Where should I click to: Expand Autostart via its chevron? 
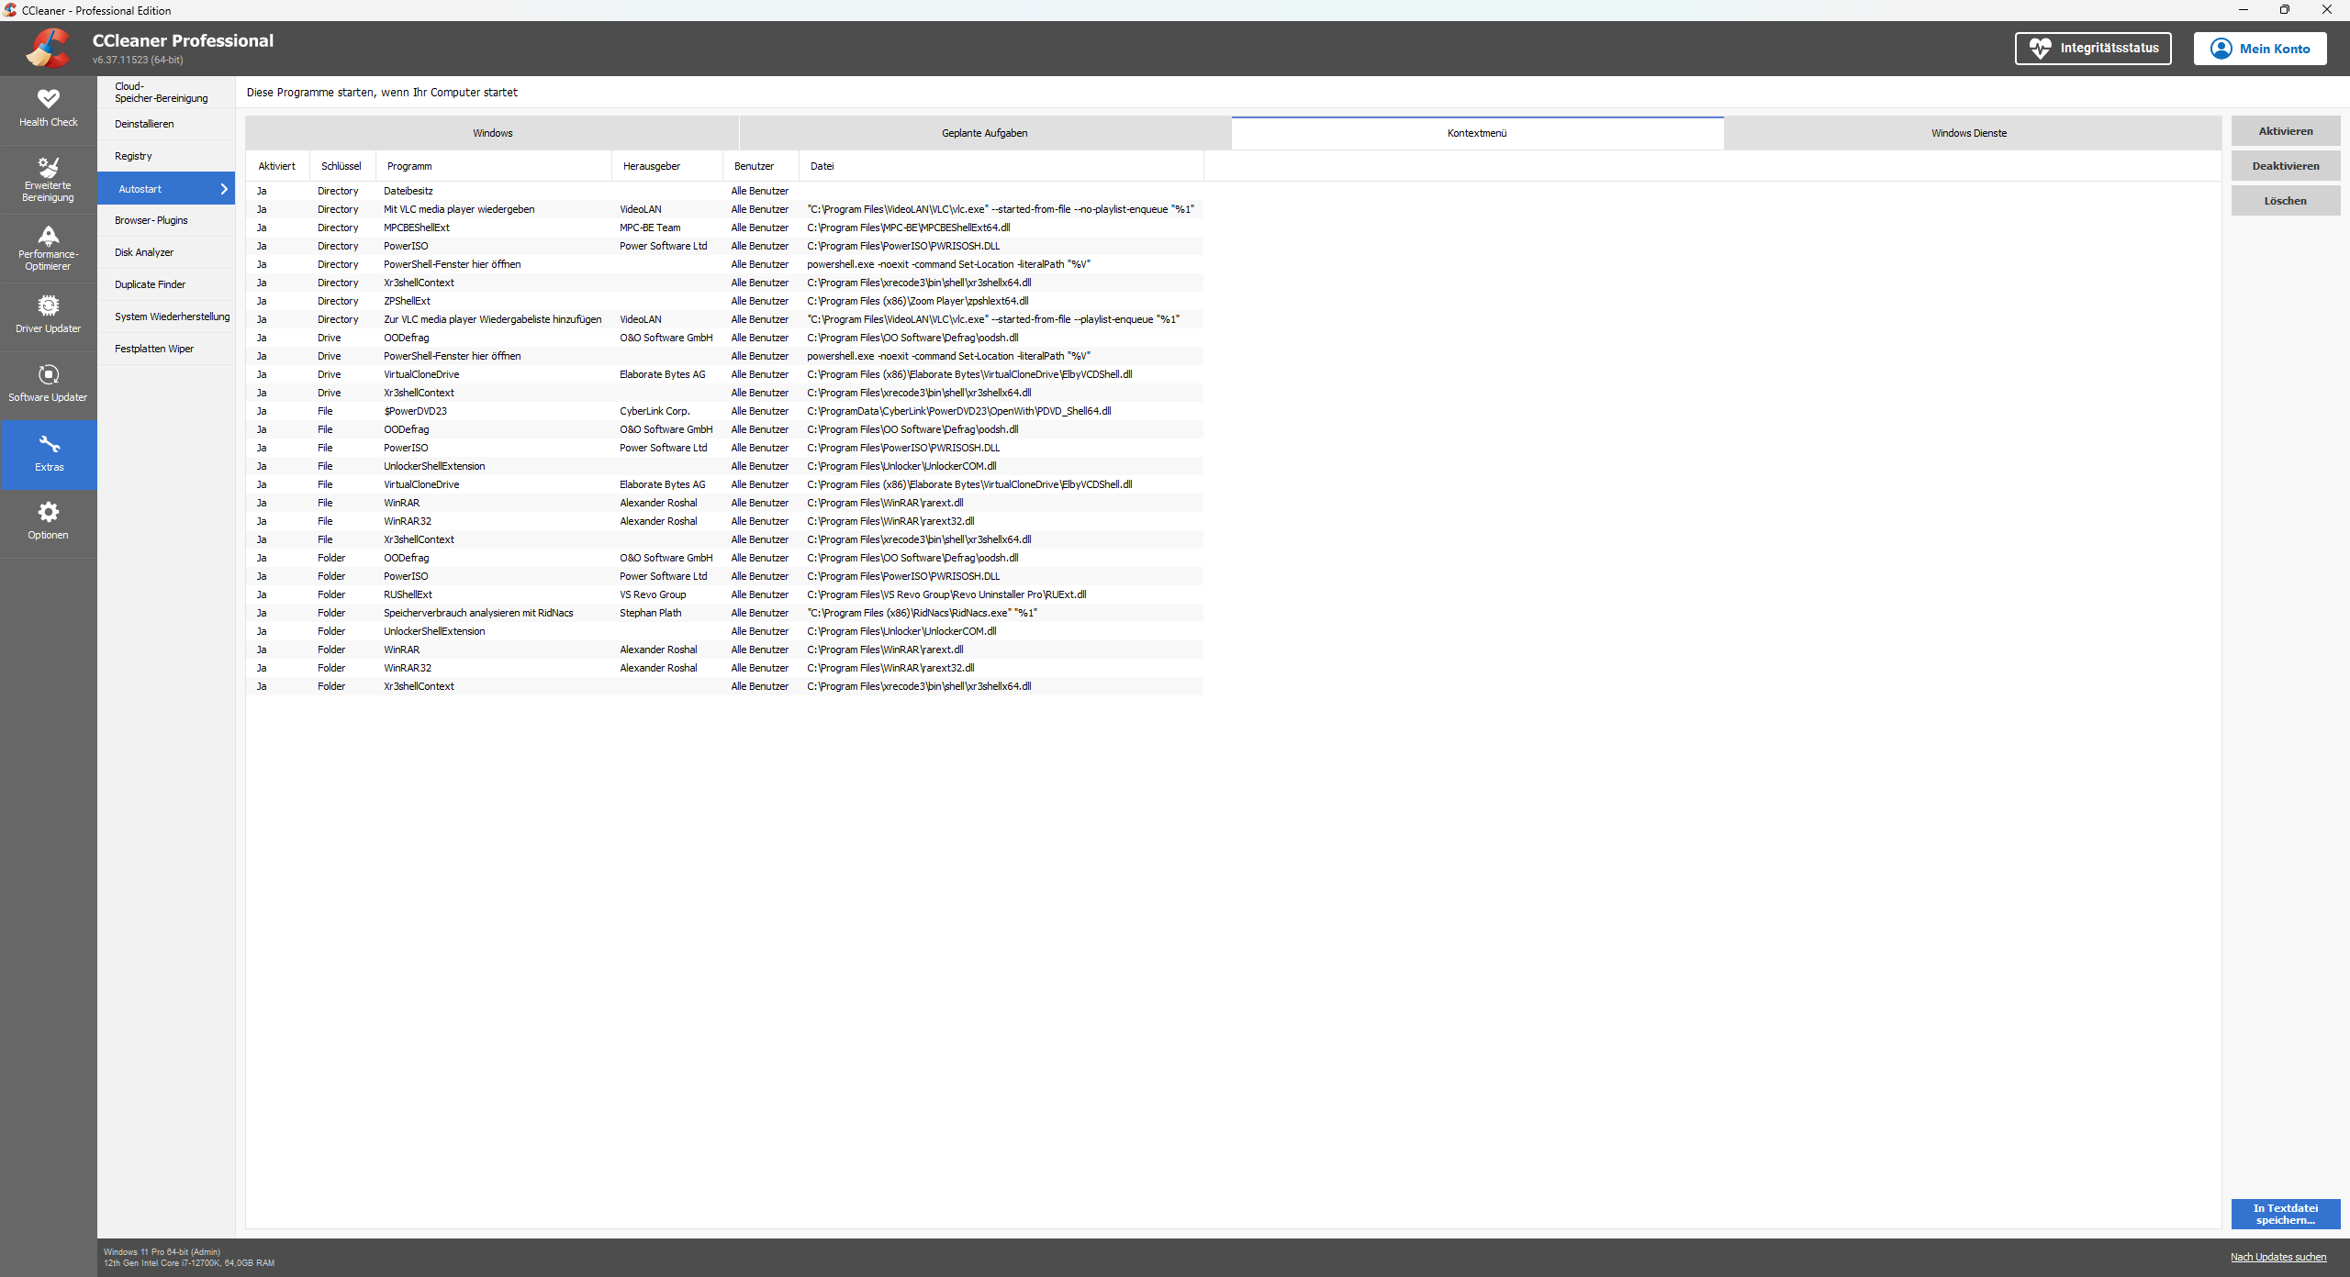click(223, 188)
